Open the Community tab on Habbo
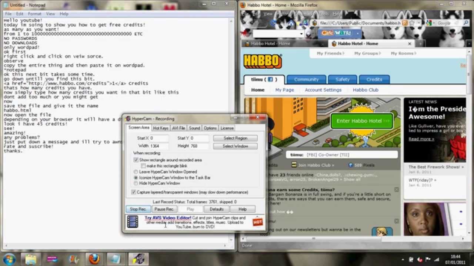Screen dimensions: 474x266 tap(306, 79)
